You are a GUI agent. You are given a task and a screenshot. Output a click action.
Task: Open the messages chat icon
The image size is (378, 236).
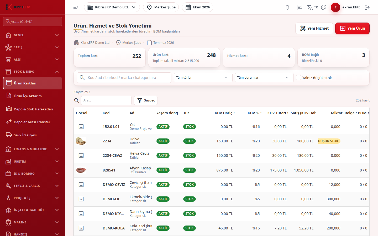tap(300, 7)
